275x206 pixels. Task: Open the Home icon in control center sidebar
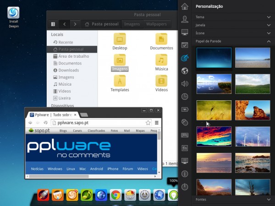185,7
